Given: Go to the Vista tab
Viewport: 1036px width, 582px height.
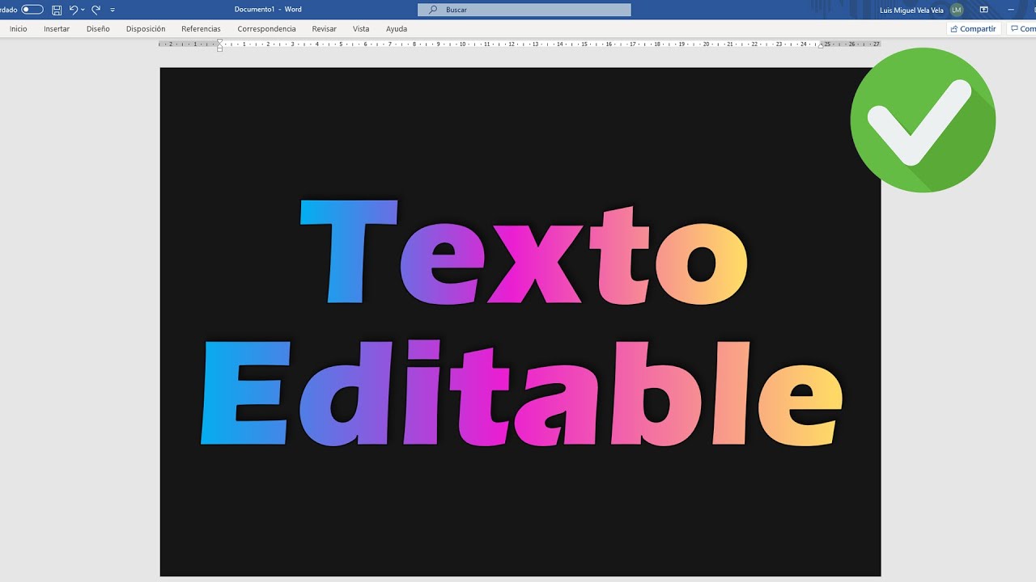Looking at the screenshot, I should 361,29.
